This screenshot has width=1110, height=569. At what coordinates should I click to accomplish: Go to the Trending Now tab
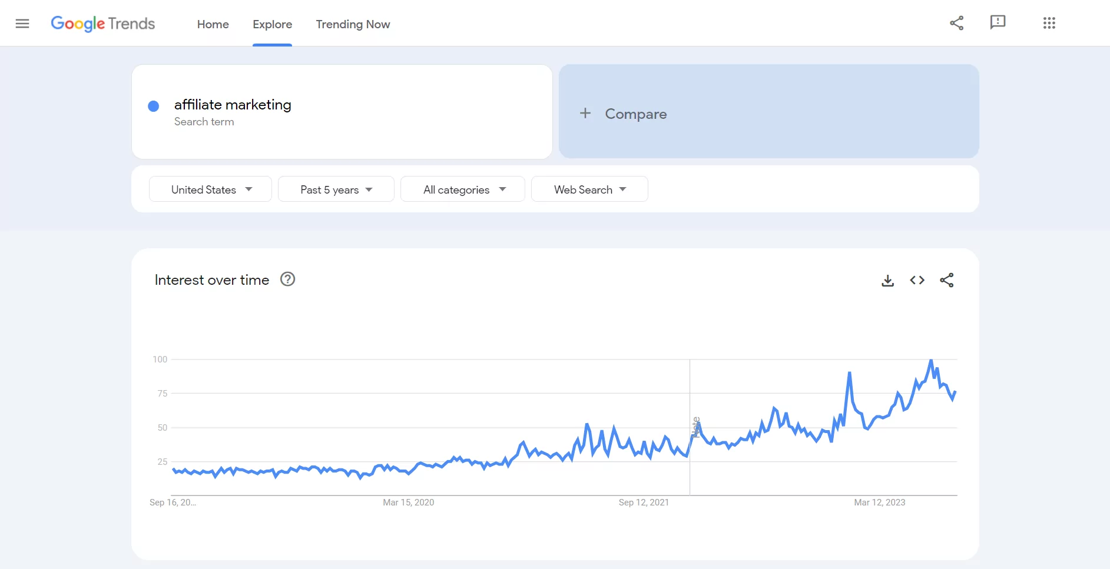[x=352, y=25]
